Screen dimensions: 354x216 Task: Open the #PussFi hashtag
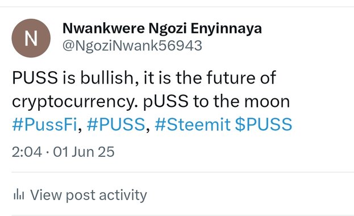pos(45,124)
